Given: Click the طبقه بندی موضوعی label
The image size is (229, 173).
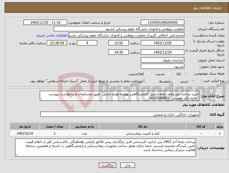Looking at the screenshot, I should tap(209, 74).
